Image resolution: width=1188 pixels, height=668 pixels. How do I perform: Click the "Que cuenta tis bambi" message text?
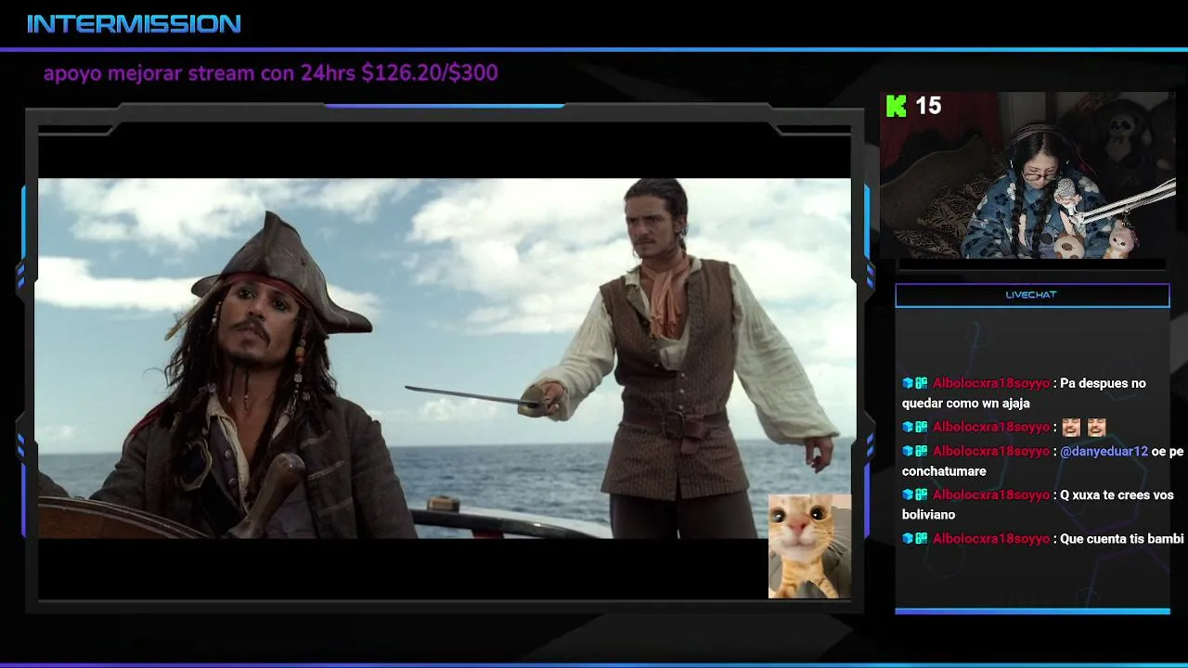[x=1122, y=539]
